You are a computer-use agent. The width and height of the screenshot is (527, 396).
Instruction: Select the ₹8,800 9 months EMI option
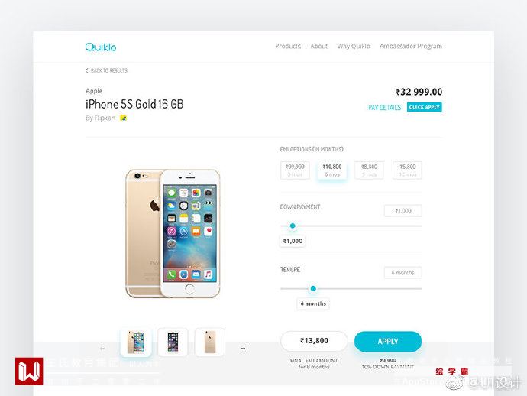pos(369,170)
